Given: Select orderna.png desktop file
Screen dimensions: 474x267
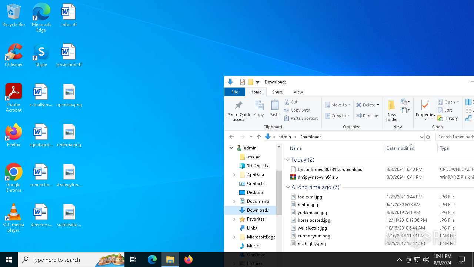Looking at the screenshot, I should pyautogui.click(x=69, y=135).
